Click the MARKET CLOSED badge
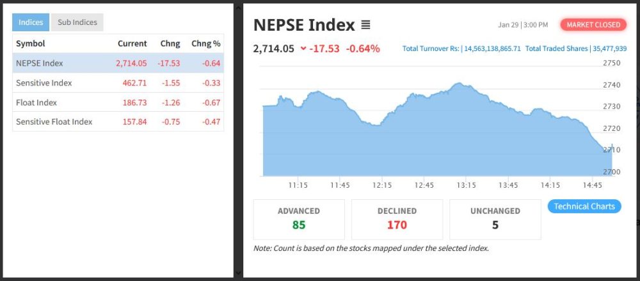Image resolution: width=640 pixels, height=281 pixels. point(593,25)
